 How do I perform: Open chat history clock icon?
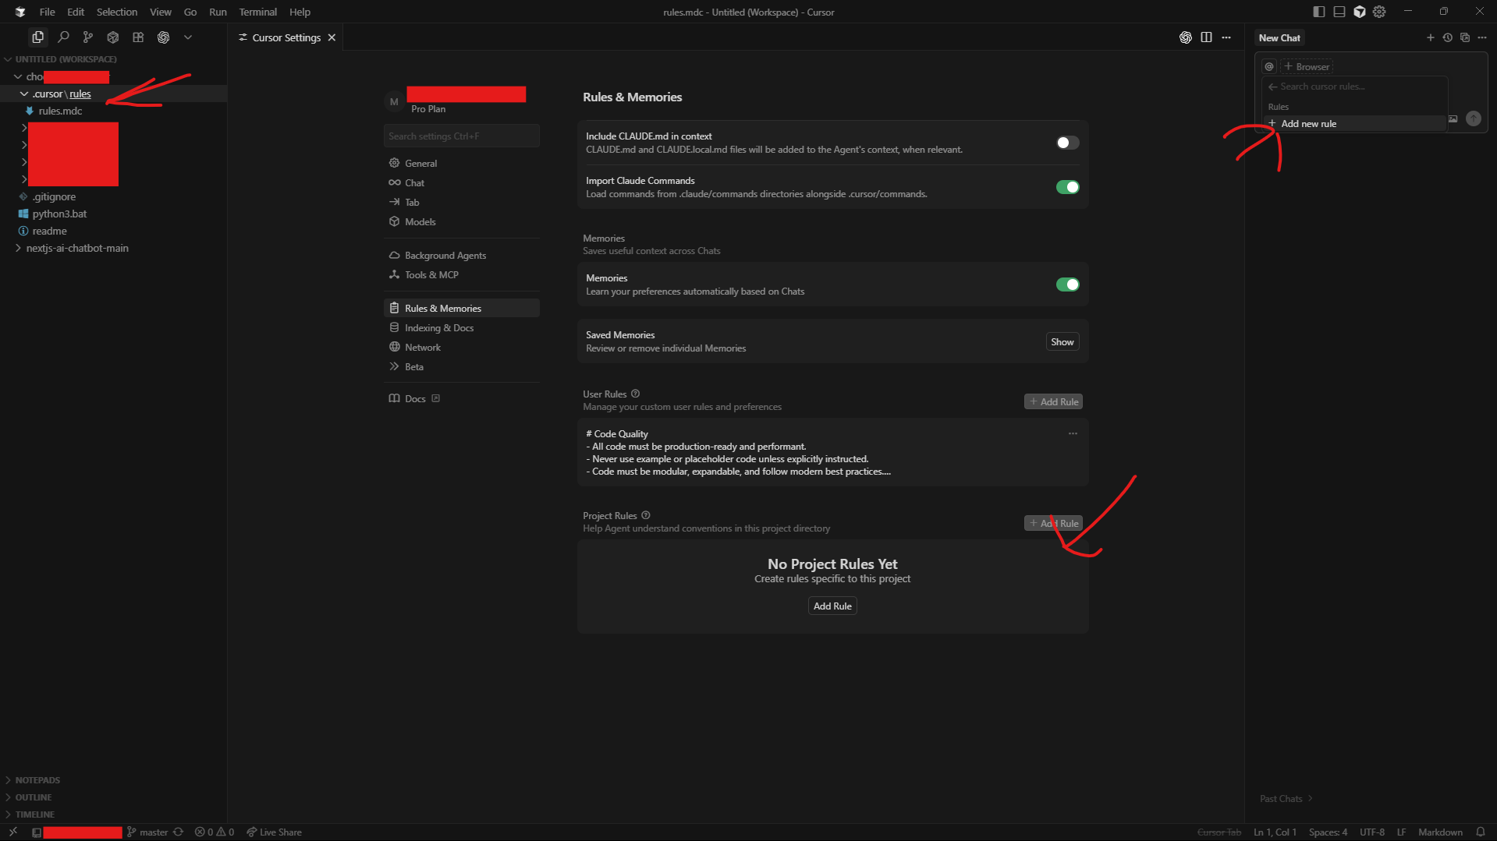click(x=1448, y=37)
